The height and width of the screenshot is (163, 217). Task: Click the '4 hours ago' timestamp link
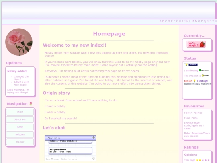[202, 81]
